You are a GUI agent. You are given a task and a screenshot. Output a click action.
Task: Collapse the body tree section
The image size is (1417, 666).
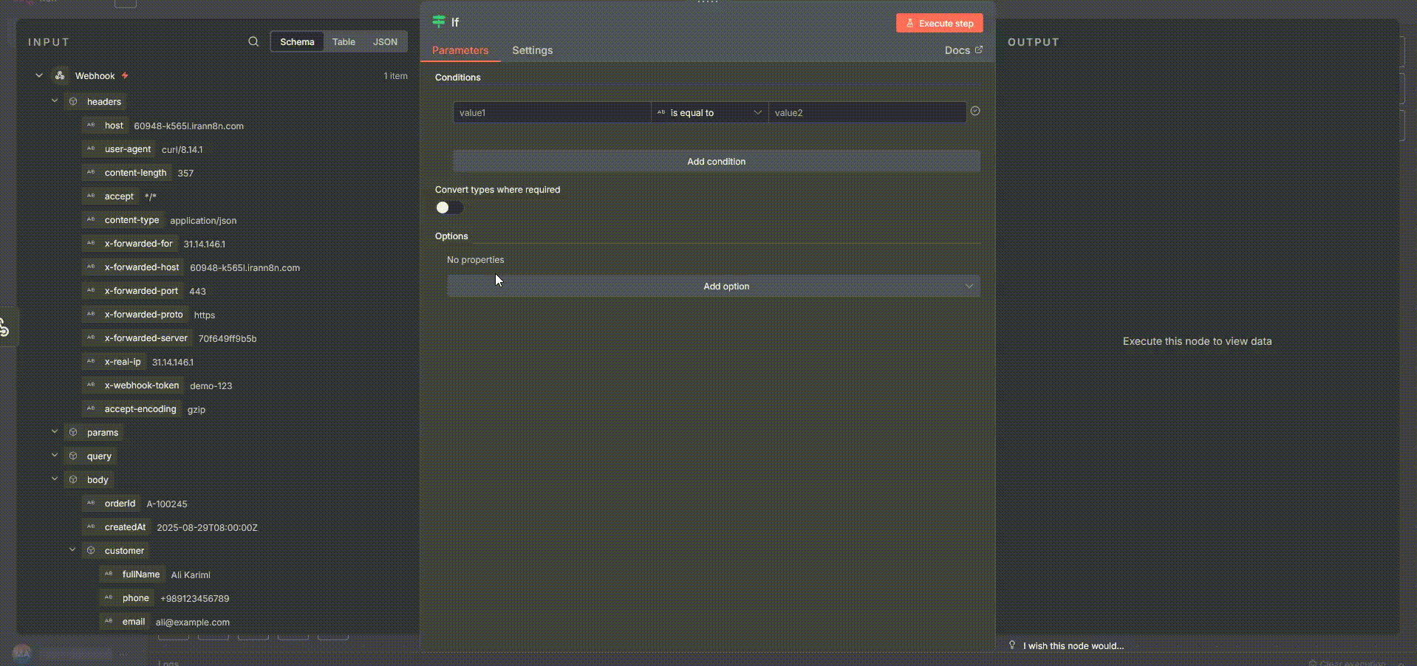pos(55,479)
